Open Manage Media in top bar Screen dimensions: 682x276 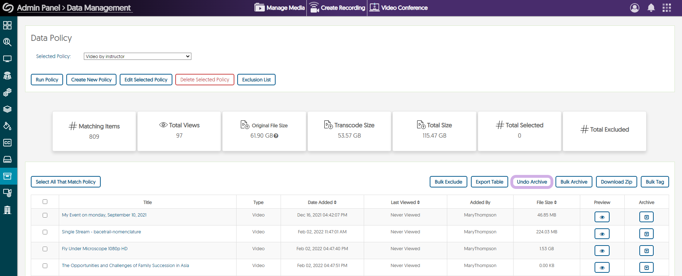point(280,8)
